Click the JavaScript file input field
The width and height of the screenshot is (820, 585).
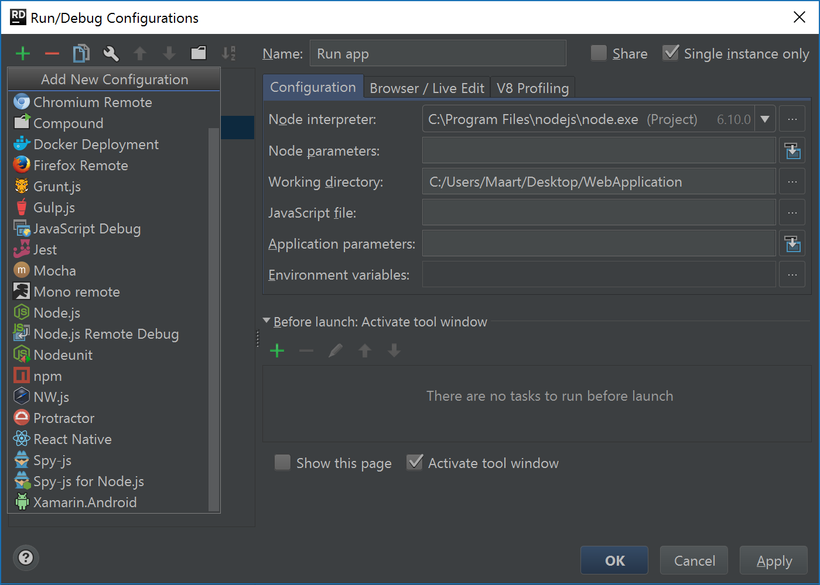tap(599, 212)
